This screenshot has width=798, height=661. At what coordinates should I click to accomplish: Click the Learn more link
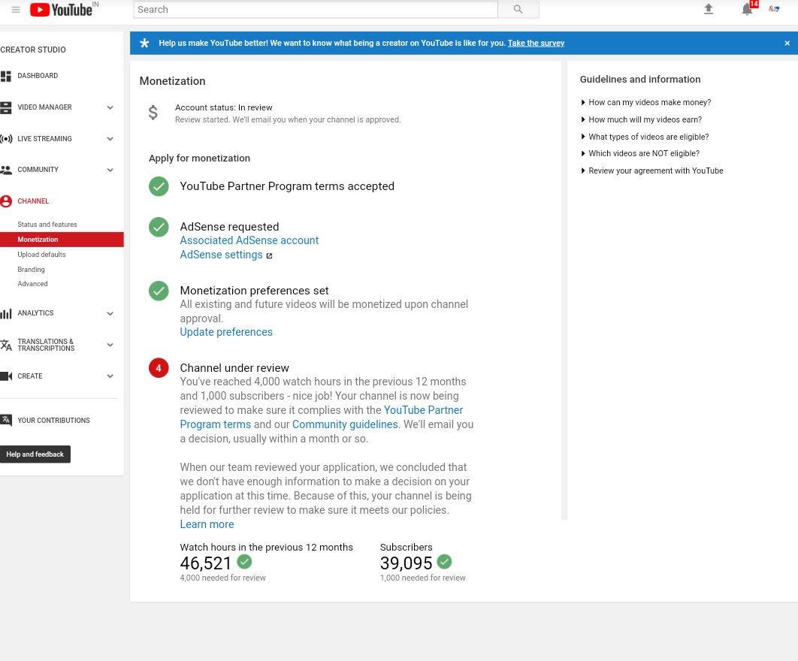click(x=207, y=524)
